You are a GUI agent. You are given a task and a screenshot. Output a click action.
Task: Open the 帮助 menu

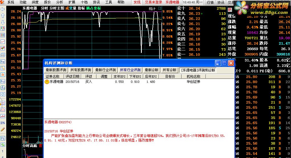point(121,2)
